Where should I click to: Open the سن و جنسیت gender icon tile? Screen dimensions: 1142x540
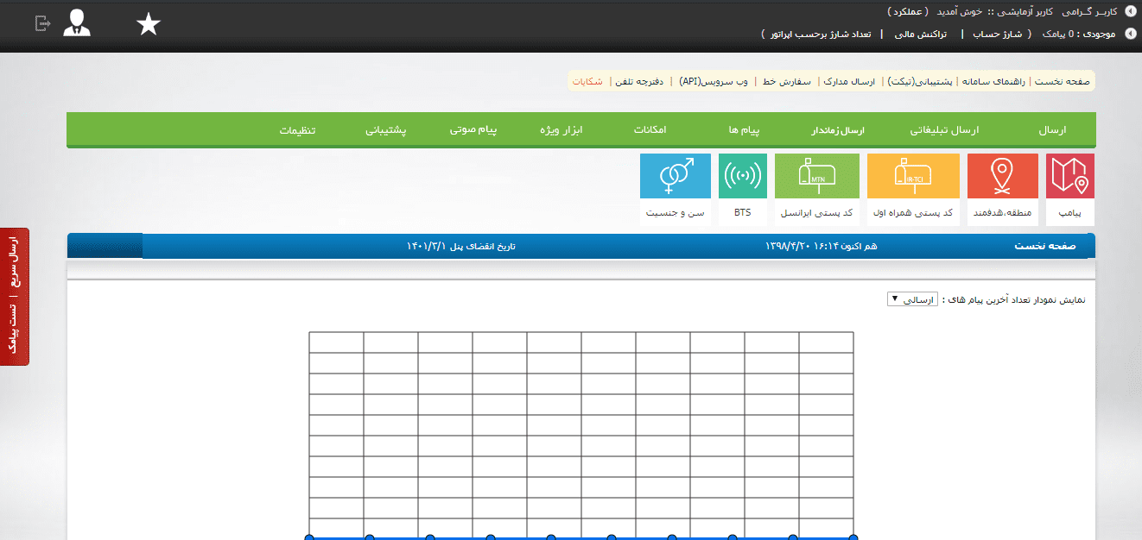pyautogui.click(x=676, y=189)
